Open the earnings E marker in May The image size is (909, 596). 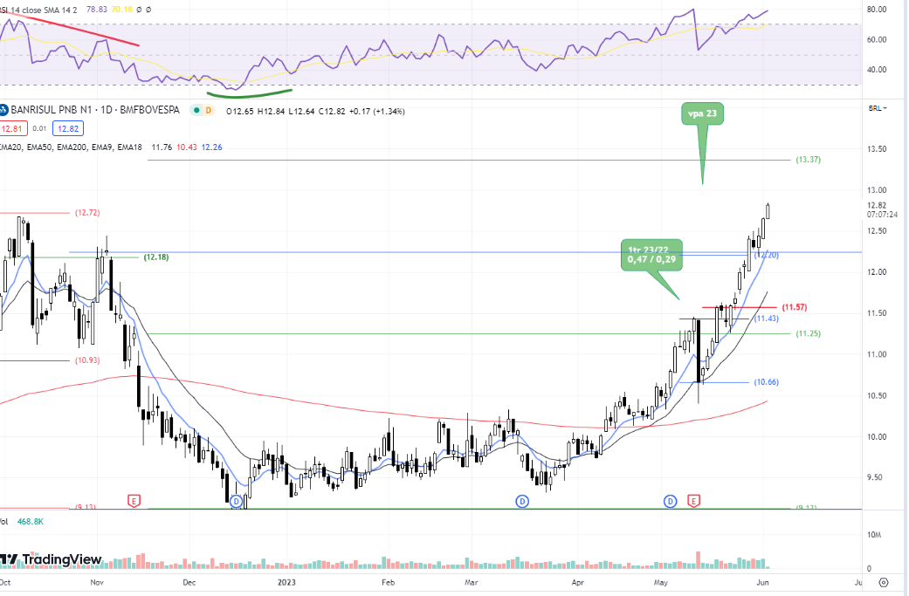tap(693, 500)
